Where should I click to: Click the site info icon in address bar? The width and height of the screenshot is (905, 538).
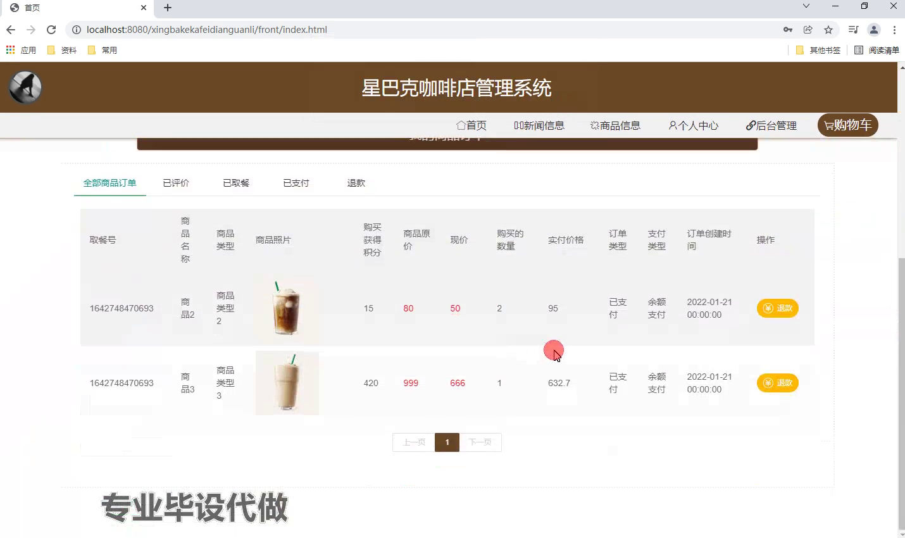pyautogui.click(x=76, y=30)
